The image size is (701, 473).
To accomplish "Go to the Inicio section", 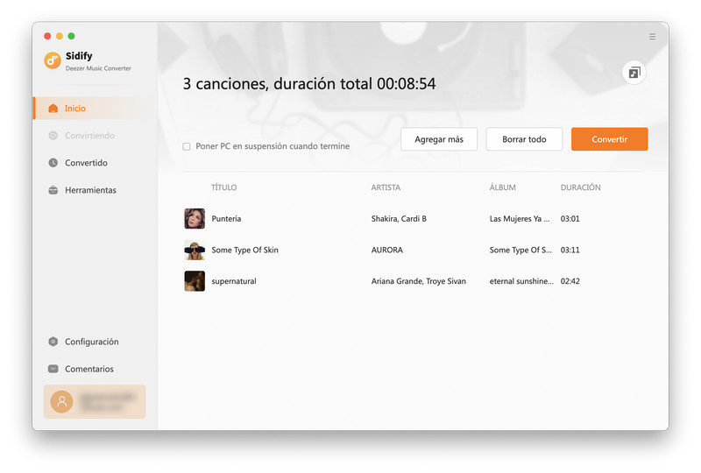I will tap(95, 109).
